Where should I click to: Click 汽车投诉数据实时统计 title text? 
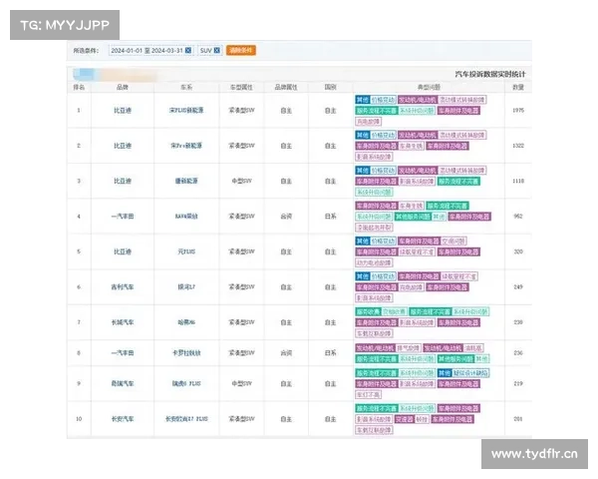489,74
